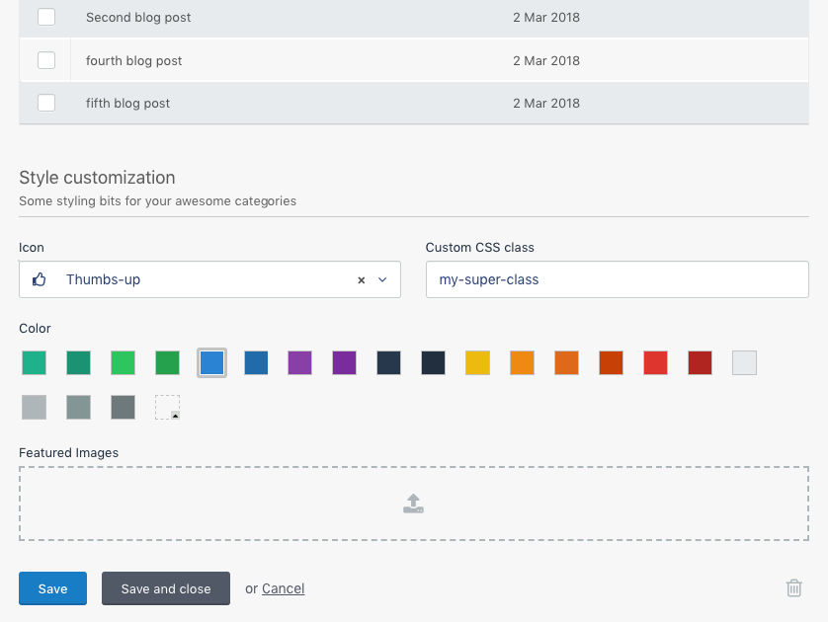Viewport: 828px width, 622px height.
Task: Click the thumbs-up icon in Icon field
Action: pyautogui.click(x=40, y=279)
